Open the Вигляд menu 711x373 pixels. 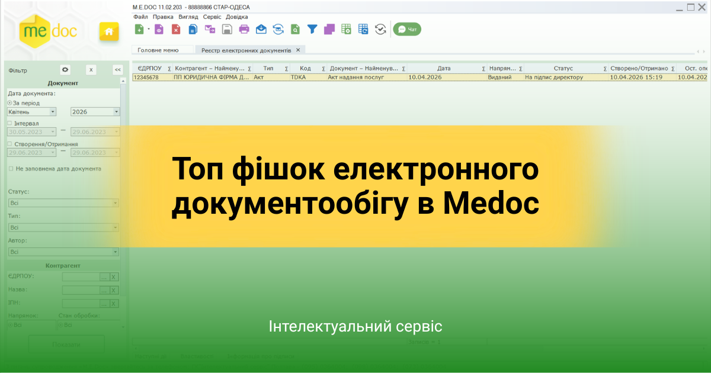click(x=188, y=17)
